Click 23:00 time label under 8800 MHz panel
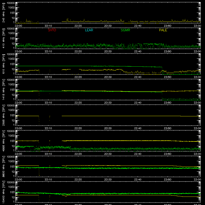This screenshot has width=205, height=205. click(x=197, y=180)
